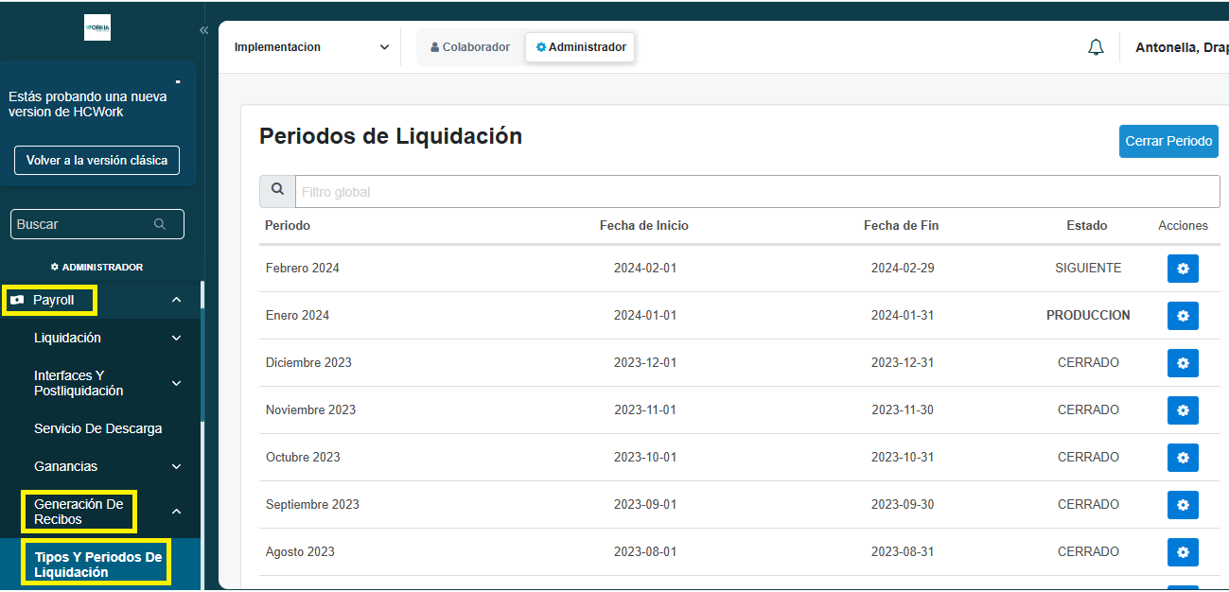Expand the Ganancias submenu
1229x592 pixels.
click(176, 466)
